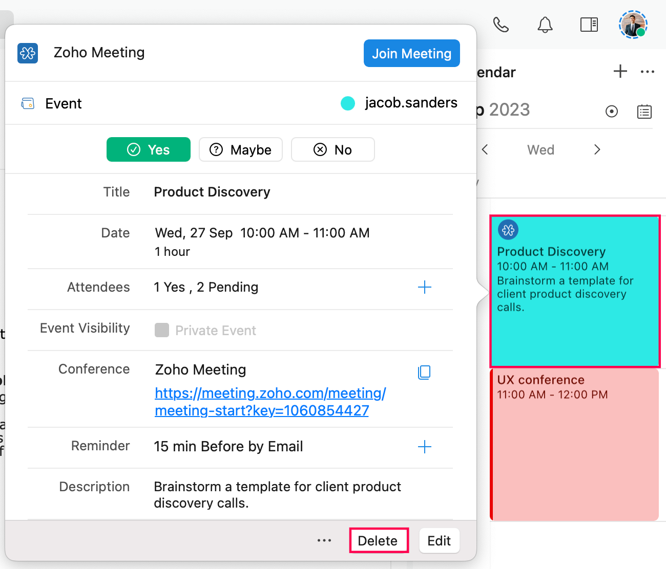The image size is (666, 569).
Task: Copy the Zoho Meeting conference link
Action: [x=424, y=372]
